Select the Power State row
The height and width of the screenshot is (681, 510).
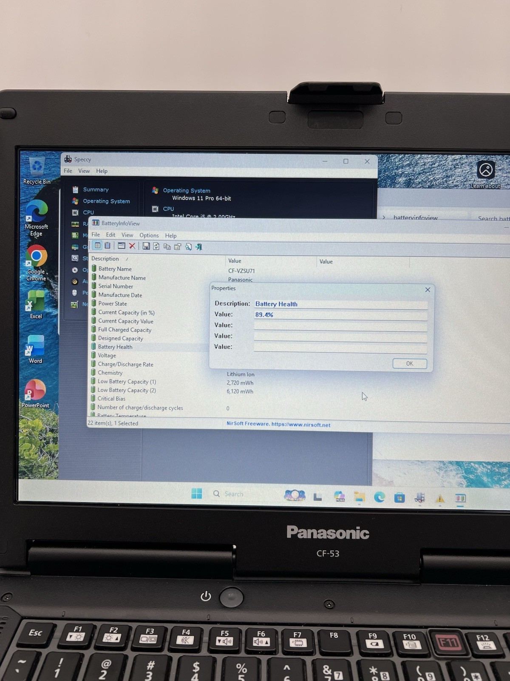point(113,303)
